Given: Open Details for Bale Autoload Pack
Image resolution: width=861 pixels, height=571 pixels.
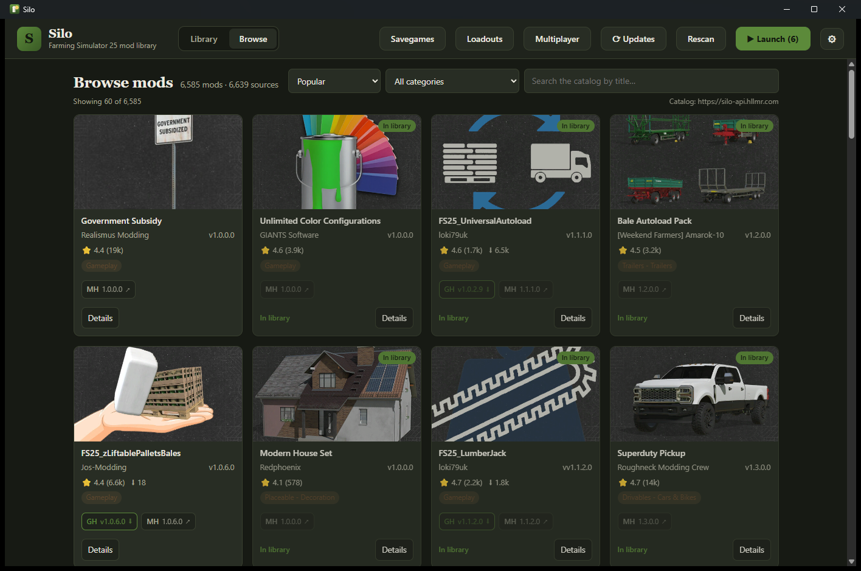Looking at the screenshot, I should point(752,318).
